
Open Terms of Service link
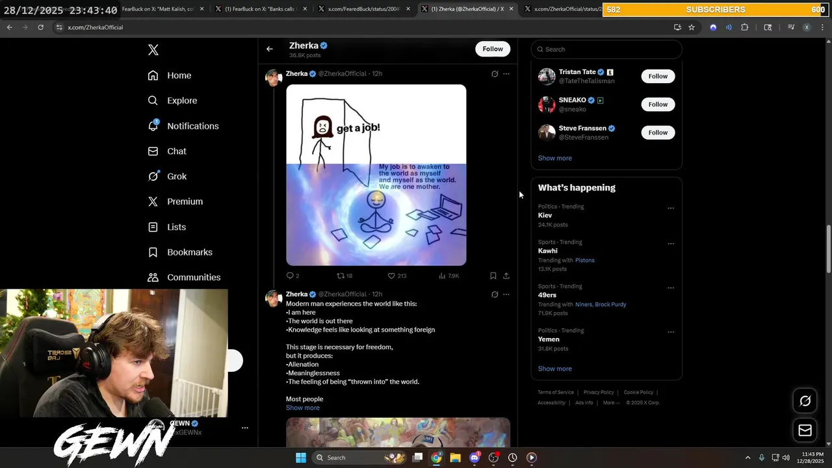coord(556,393)
